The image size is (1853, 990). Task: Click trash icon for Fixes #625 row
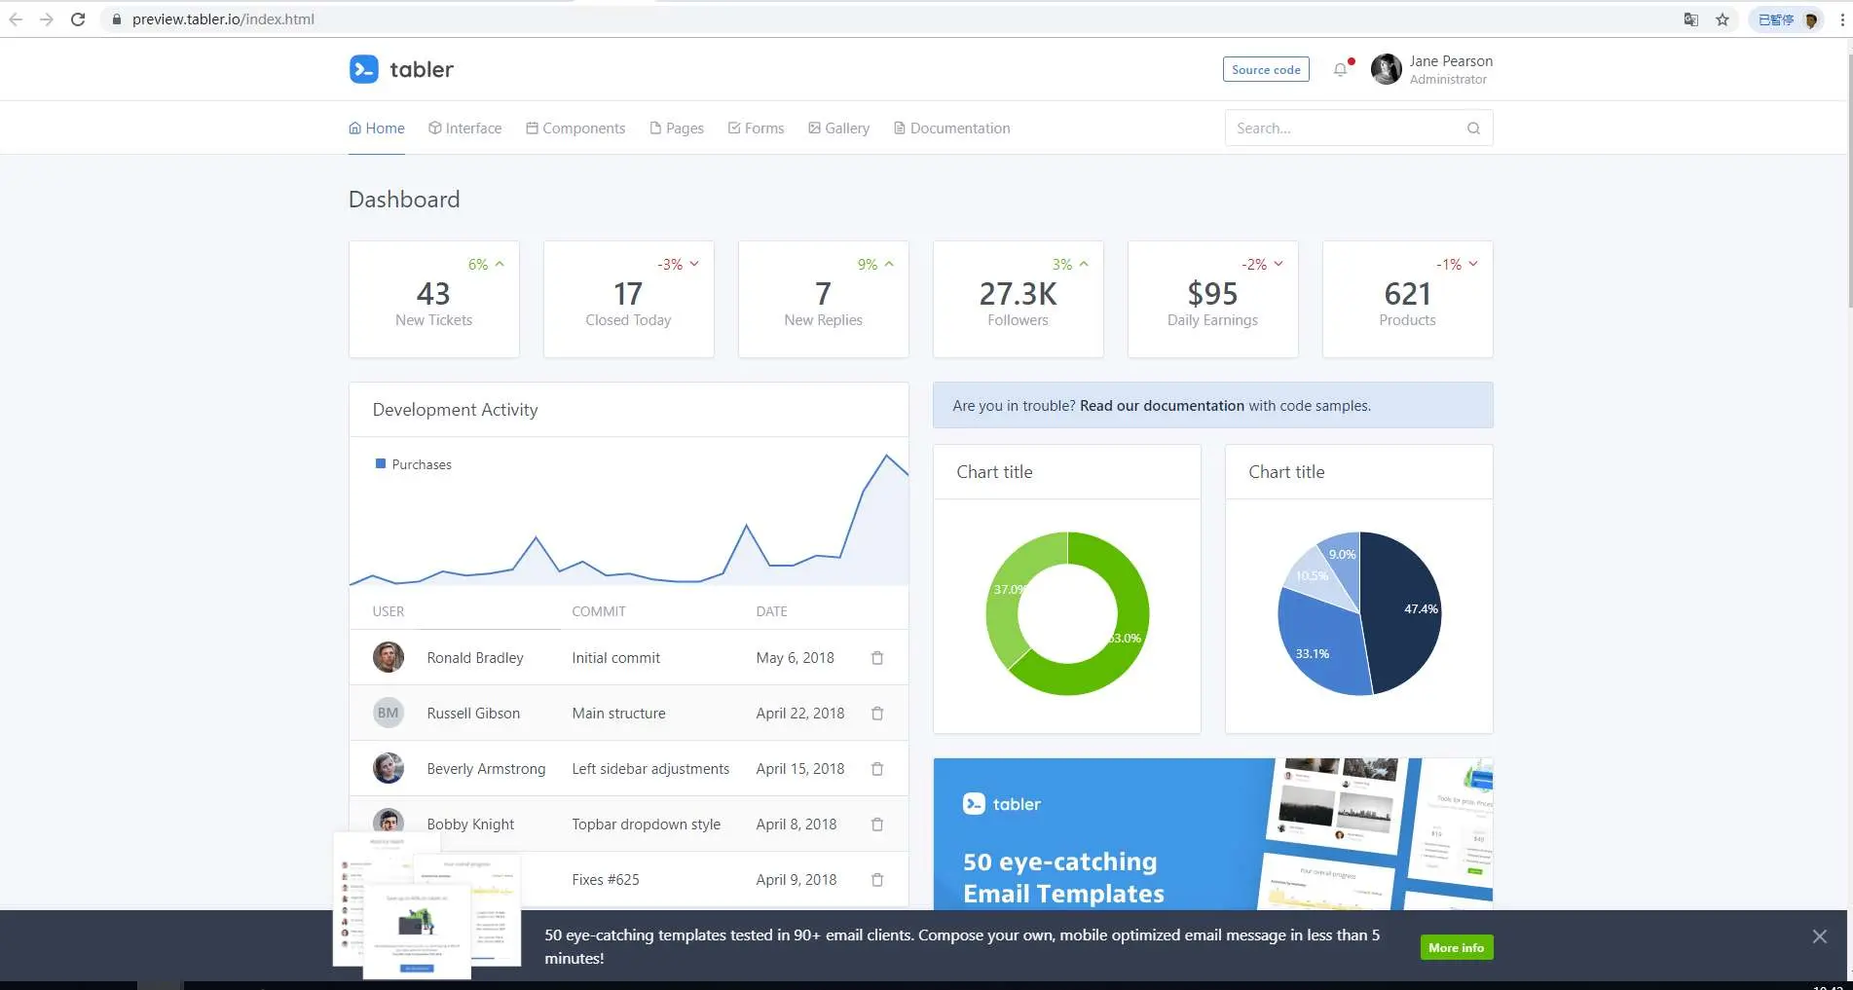[876, 880]
